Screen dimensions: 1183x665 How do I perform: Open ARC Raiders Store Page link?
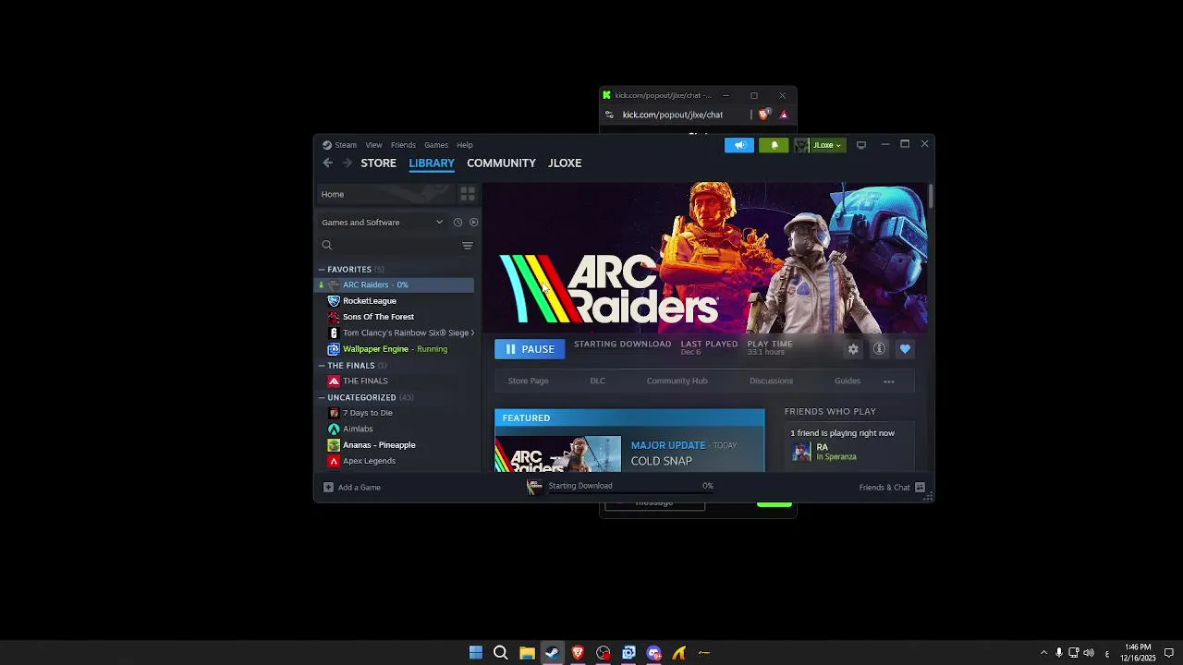(528, 381)
